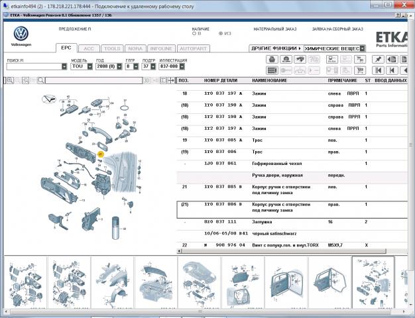Click the ПРИМЕЧАНИЕ column header
Screen dimensions: 415x318
pyautogui.click(x=342, y=80)
